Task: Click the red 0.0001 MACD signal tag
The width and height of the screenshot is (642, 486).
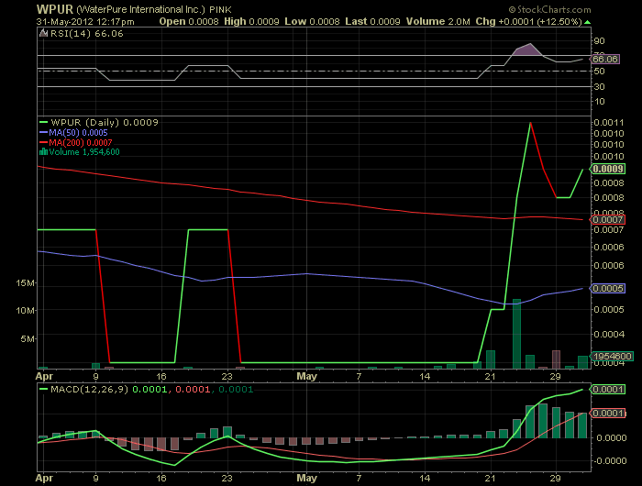Action: (x=607, y=414)
